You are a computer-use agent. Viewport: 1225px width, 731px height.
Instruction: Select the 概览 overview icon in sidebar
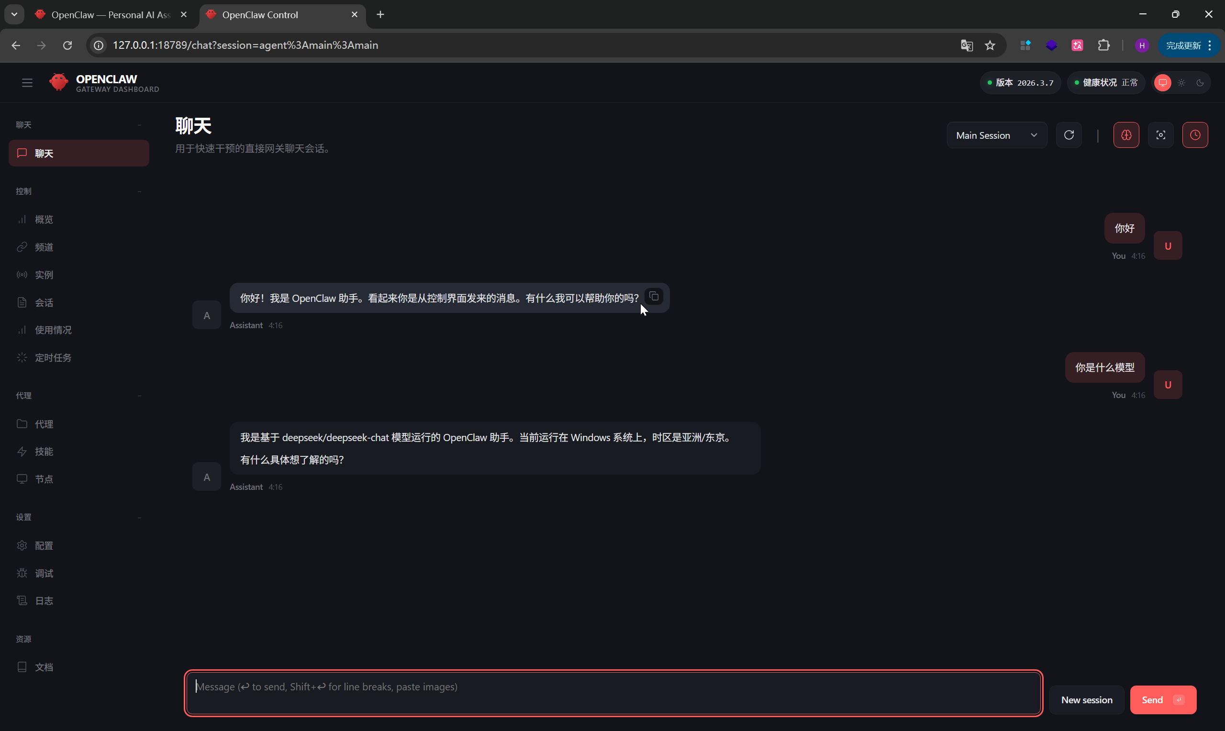pos(22,219)
